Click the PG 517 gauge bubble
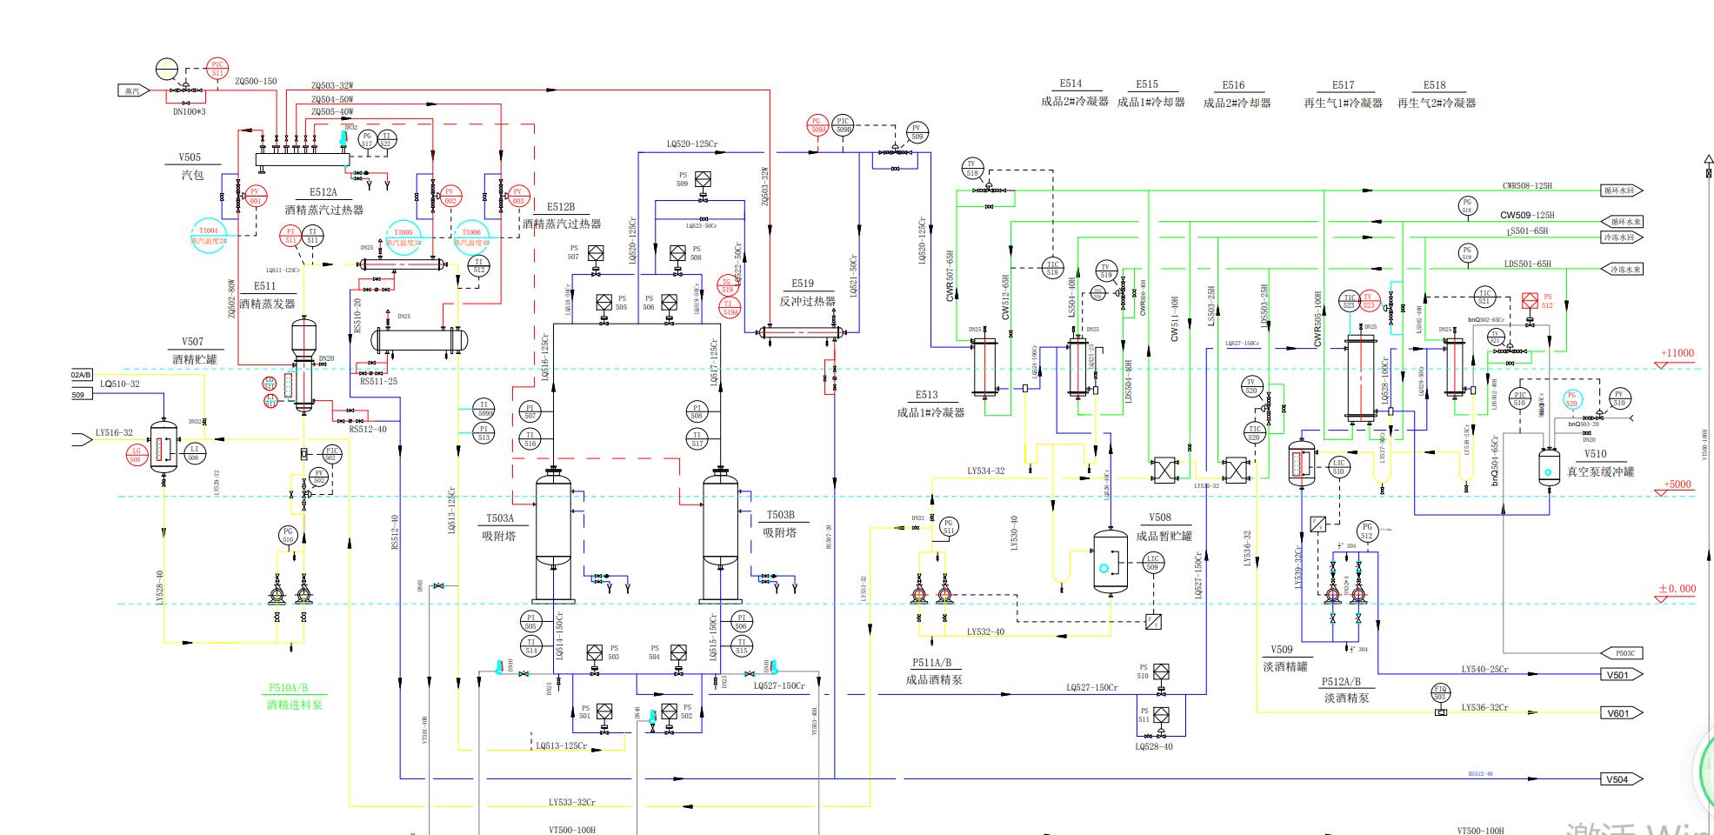Screen dimensions: 1714x835 [367, 140]
